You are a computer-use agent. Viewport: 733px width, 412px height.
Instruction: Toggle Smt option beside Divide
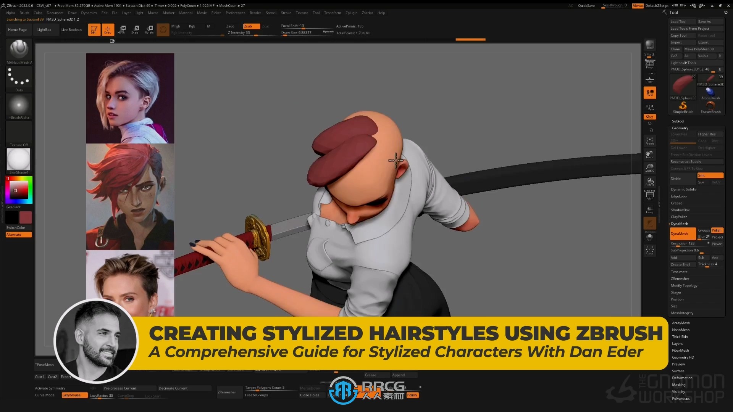710,175
